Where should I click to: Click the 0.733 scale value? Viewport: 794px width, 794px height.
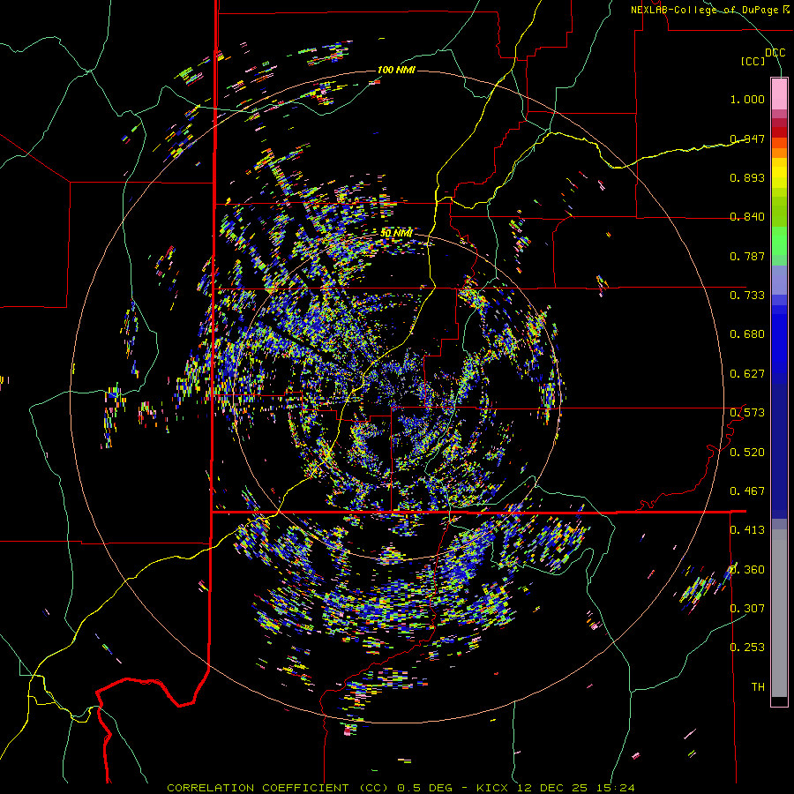[x=747, y=296]
